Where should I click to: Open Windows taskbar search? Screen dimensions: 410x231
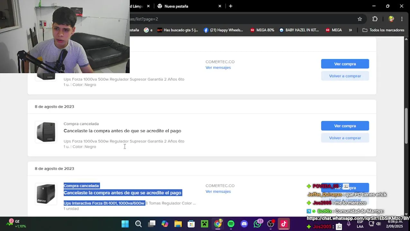tap(138, 224)
